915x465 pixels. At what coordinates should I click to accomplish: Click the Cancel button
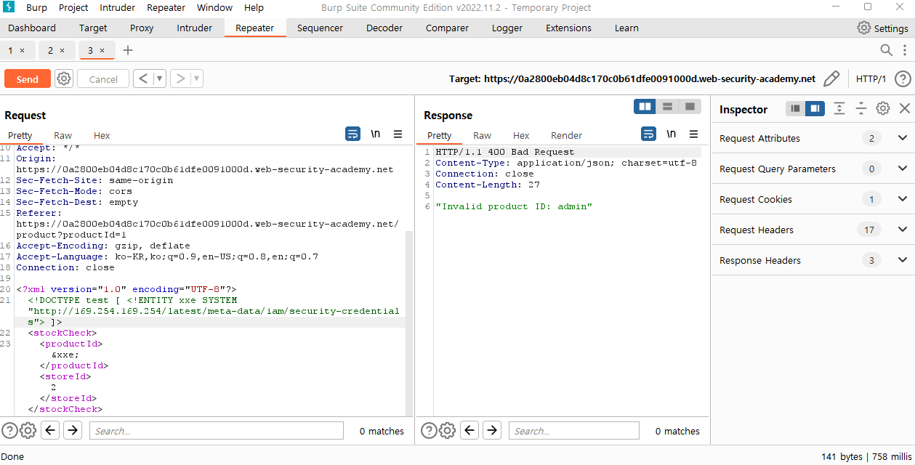[x=103, y=79]
